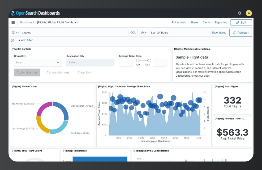Screen dimensions: 262x170
Task: Click '[Flights] Airline Carrier' panel title
Action: (x=25, y=86)
